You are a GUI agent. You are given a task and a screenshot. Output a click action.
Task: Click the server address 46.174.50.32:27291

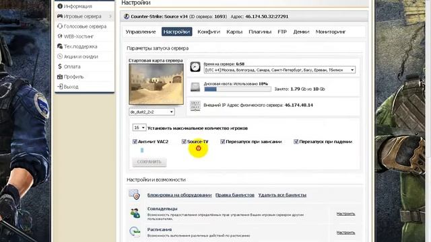(x=267, y=16)
